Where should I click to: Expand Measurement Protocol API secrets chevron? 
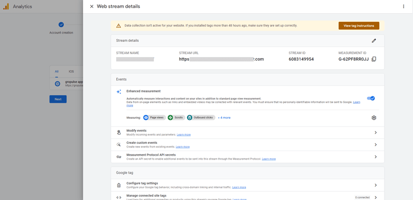pos(376,157)
